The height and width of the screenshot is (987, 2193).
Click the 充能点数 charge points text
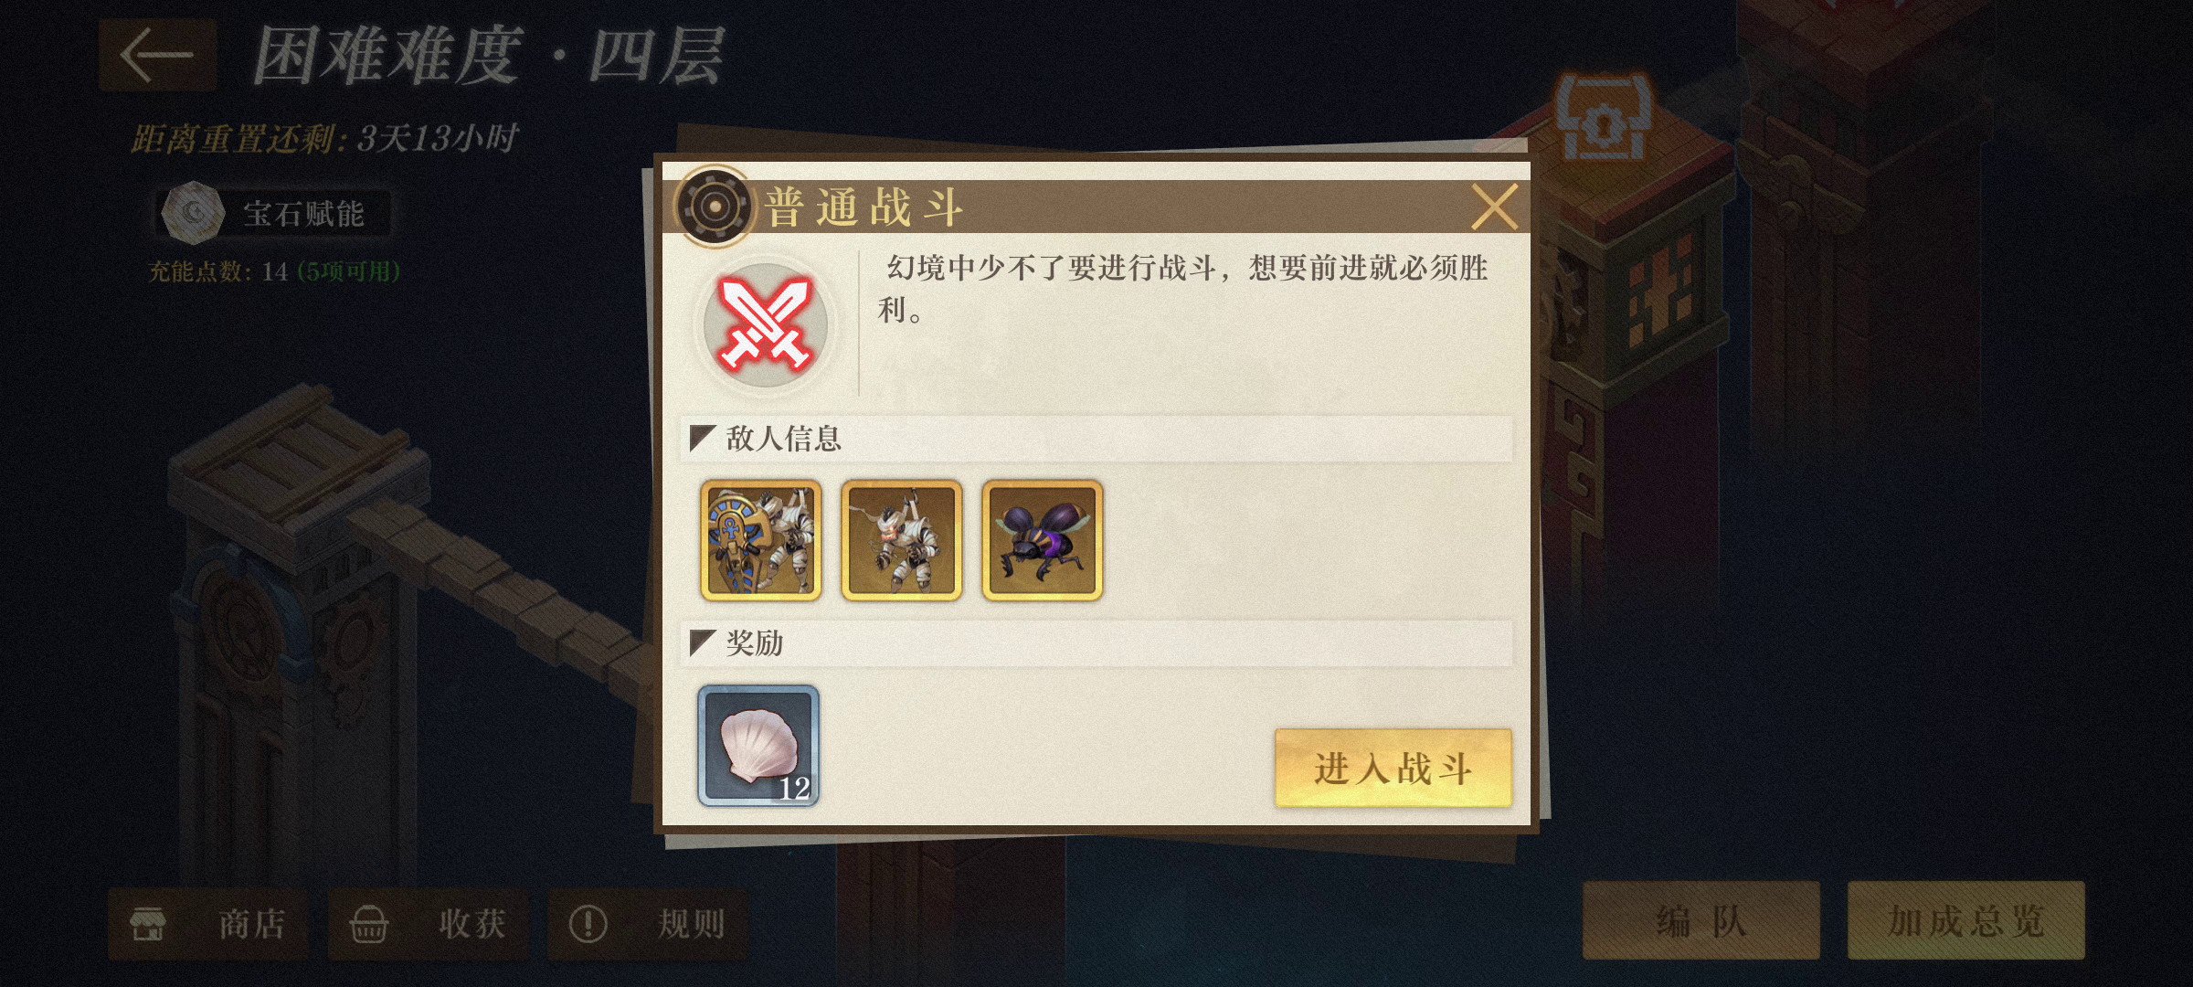tap(273, 271)
